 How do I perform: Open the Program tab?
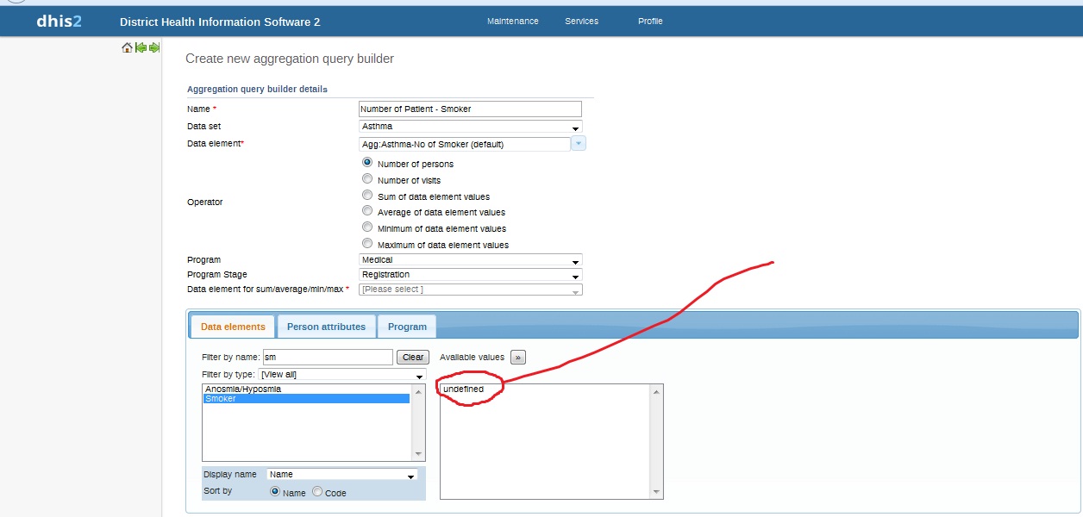407,327
